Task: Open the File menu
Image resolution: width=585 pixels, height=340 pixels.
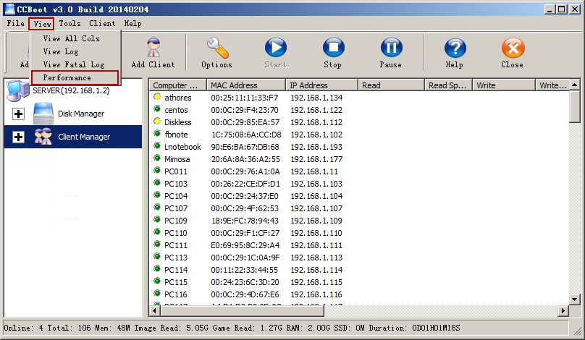Action: click(15, 23)
